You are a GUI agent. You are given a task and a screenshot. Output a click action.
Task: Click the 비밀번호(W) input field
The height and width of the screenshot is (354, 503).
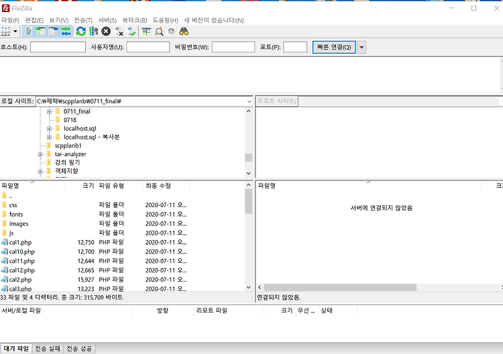tap(233, 47)
